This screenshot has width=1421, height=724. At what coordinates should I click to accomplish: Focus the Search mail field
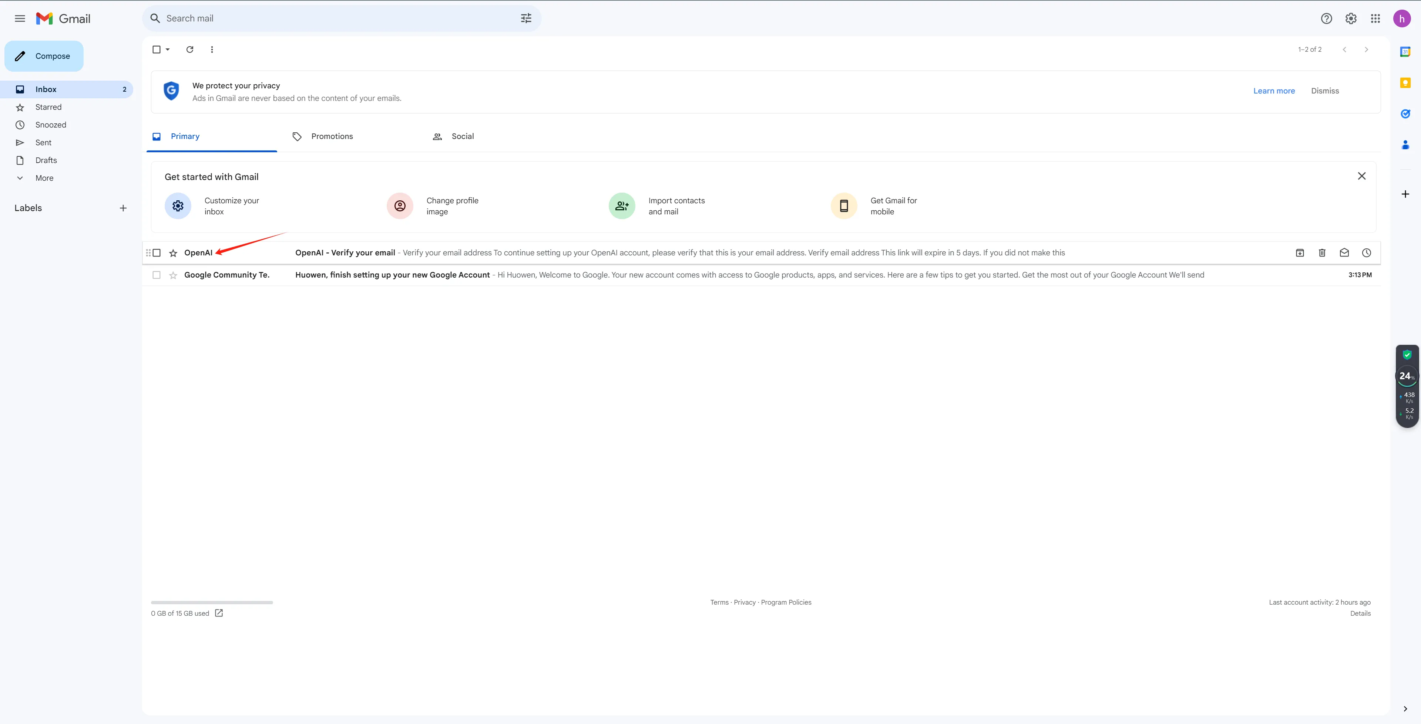tap(342, 18)
